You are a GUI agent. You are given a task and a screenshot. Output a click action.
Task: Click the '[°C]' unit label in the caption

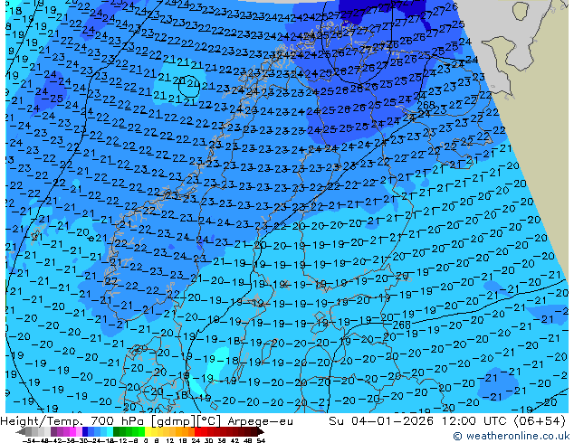point(209,421)
